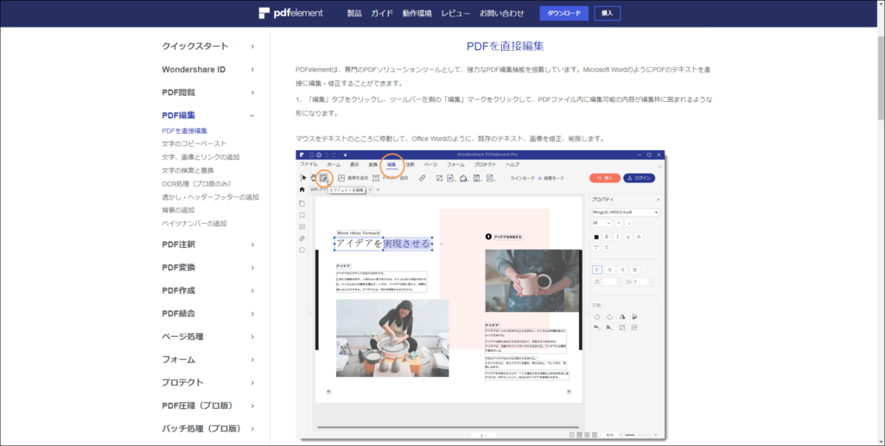Switch to the 変換 tab
The height and width of the screenshot is (446, 885).
[x=373, y=164]
